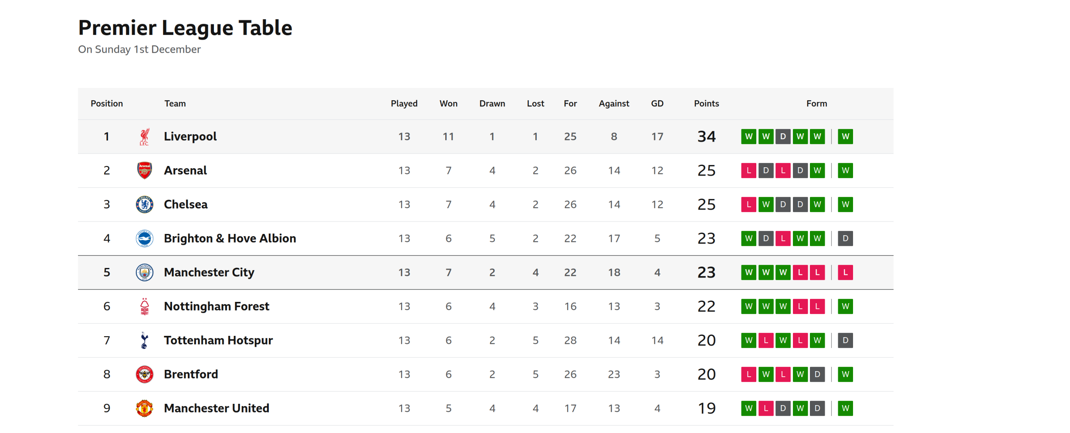1070x433 pixels.
Task: Open the Tottenham Hotspur team link
Action: [218, 340]
